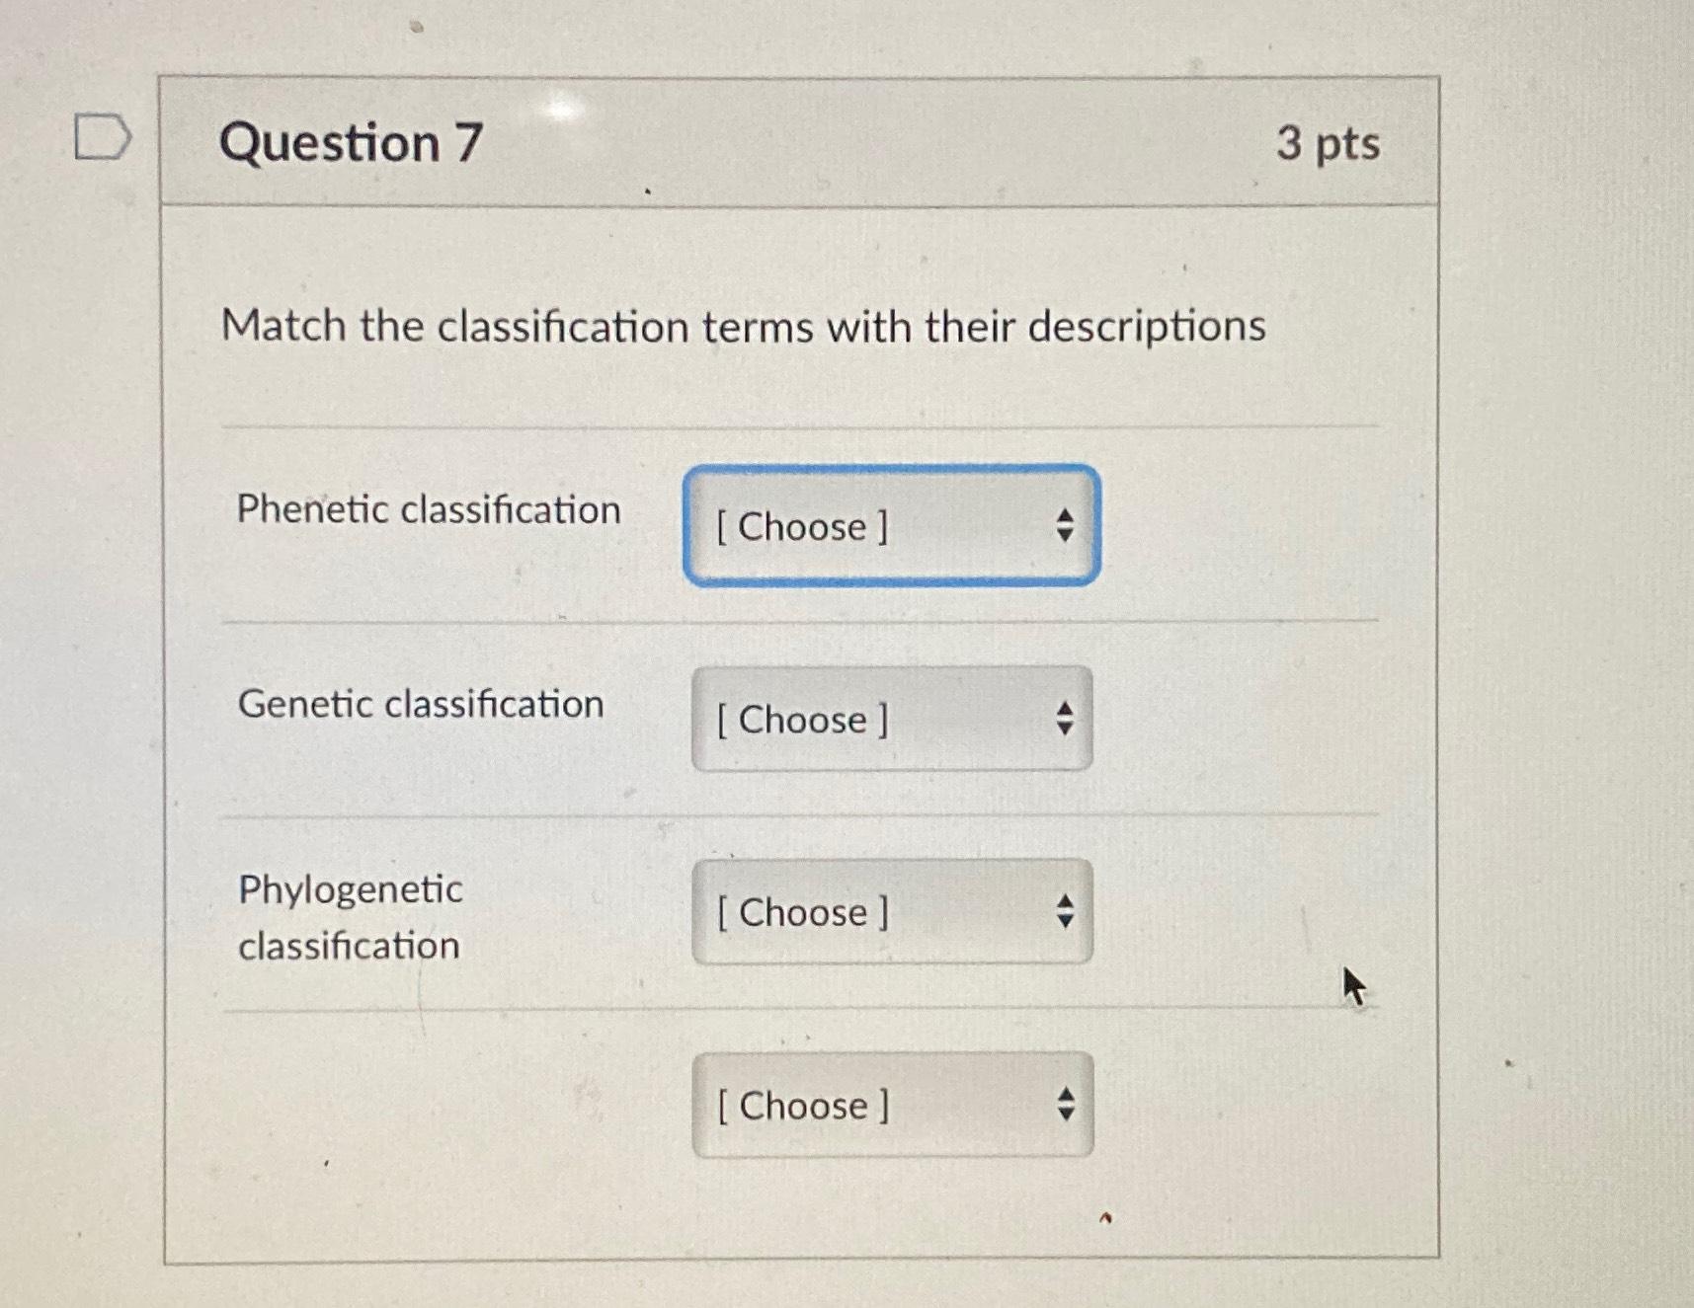Click the 3 pts label
The height and width of the screenshot is (1308, 1694).
pyautogui.click(x=1330, y=145)
